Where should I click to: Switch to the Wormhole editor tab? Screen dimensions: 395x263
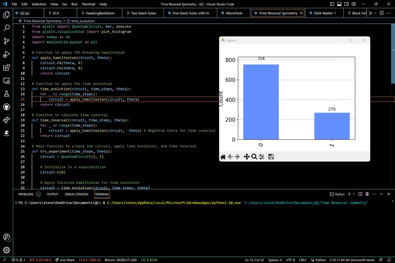click(234, 13)
